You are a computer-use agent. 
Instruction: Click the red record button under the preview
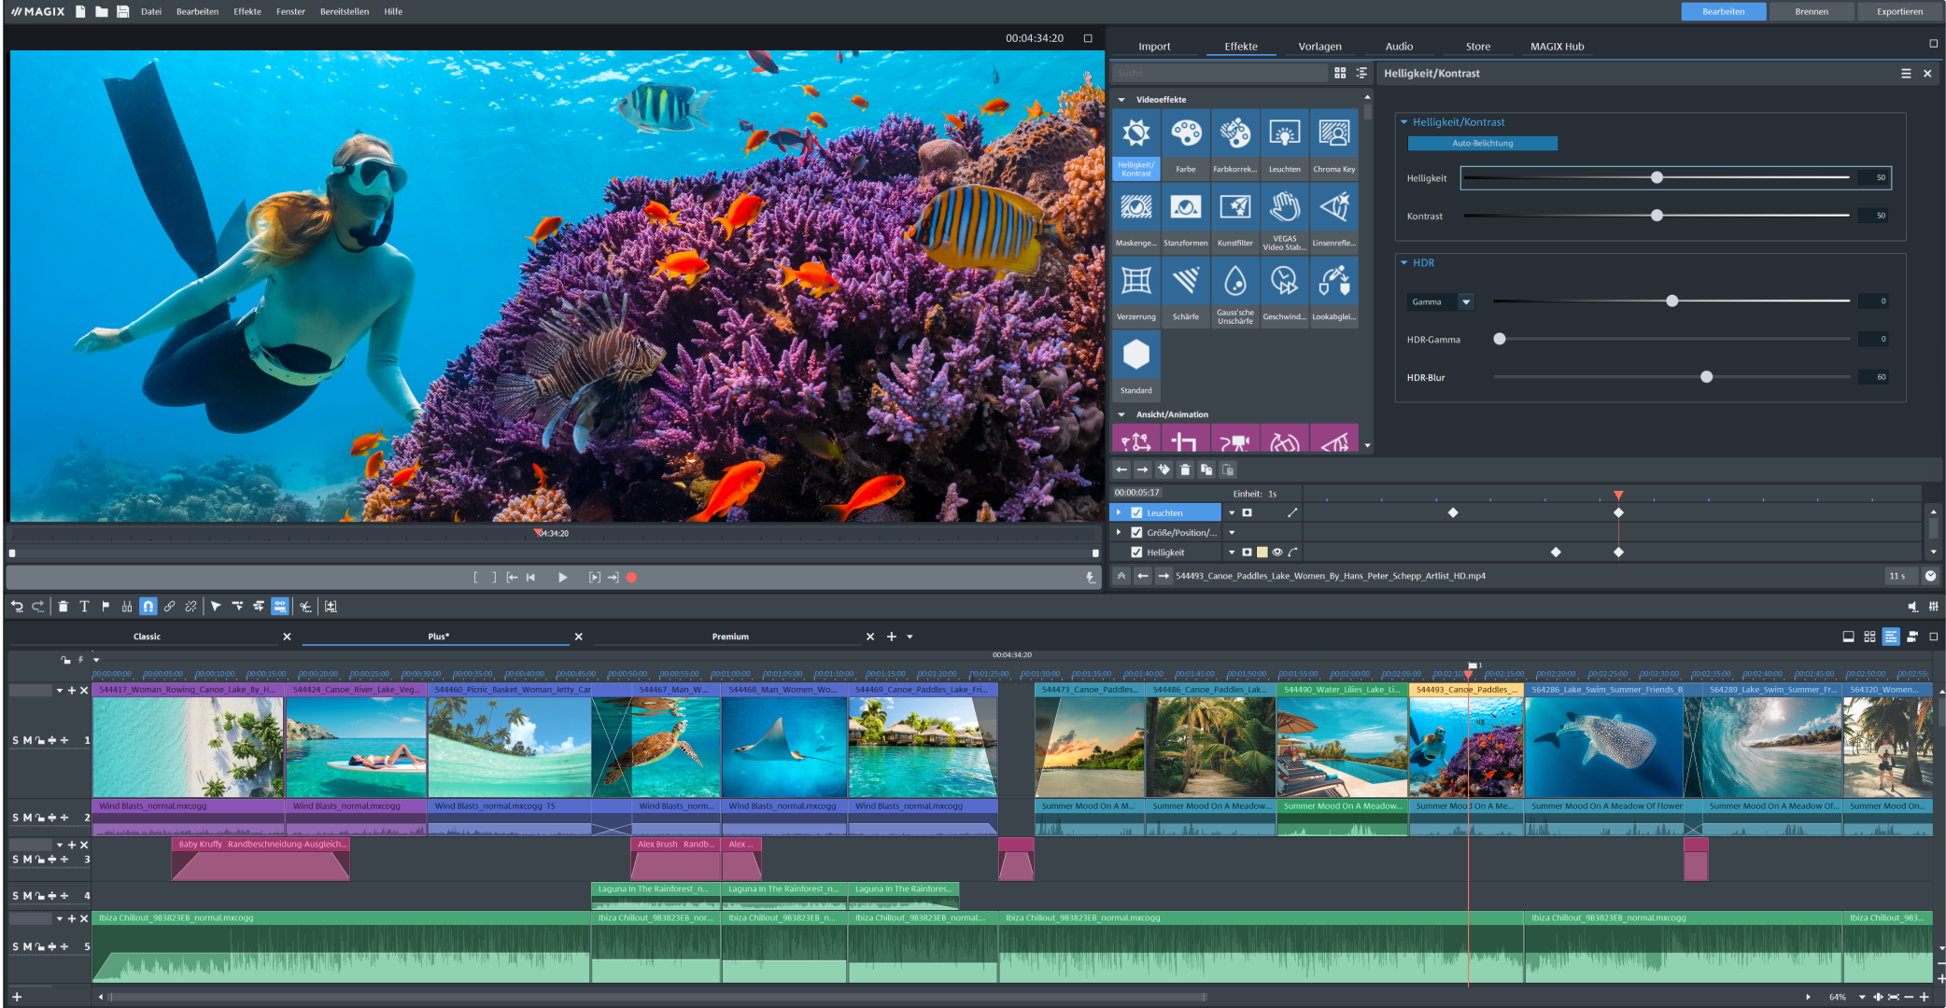coord(631,577)
